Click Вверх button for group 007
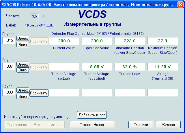Screen dimensions: 185x133 pyautogui.click(x=23, y=64)
